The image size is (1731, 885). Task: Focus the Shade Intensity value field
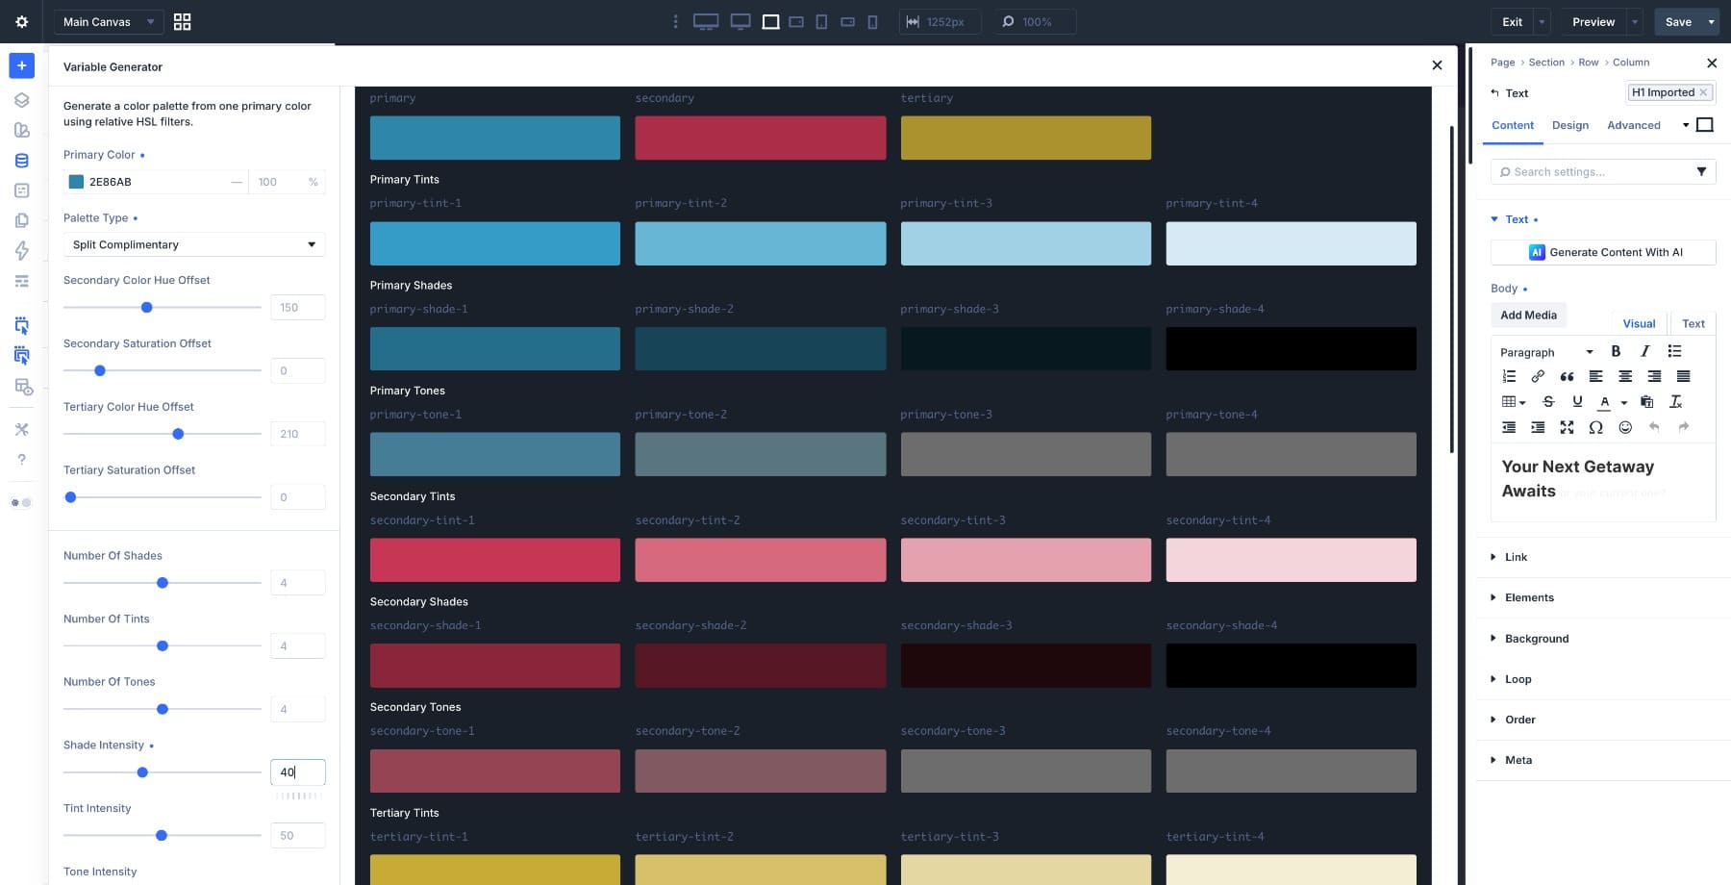(297, 771)
